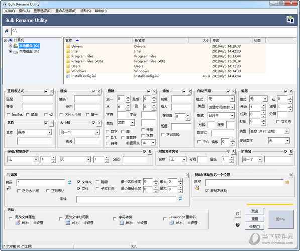The image size is (300, 251).
Task: Enable change file attributes checkbox
Action: click(10, 219)
